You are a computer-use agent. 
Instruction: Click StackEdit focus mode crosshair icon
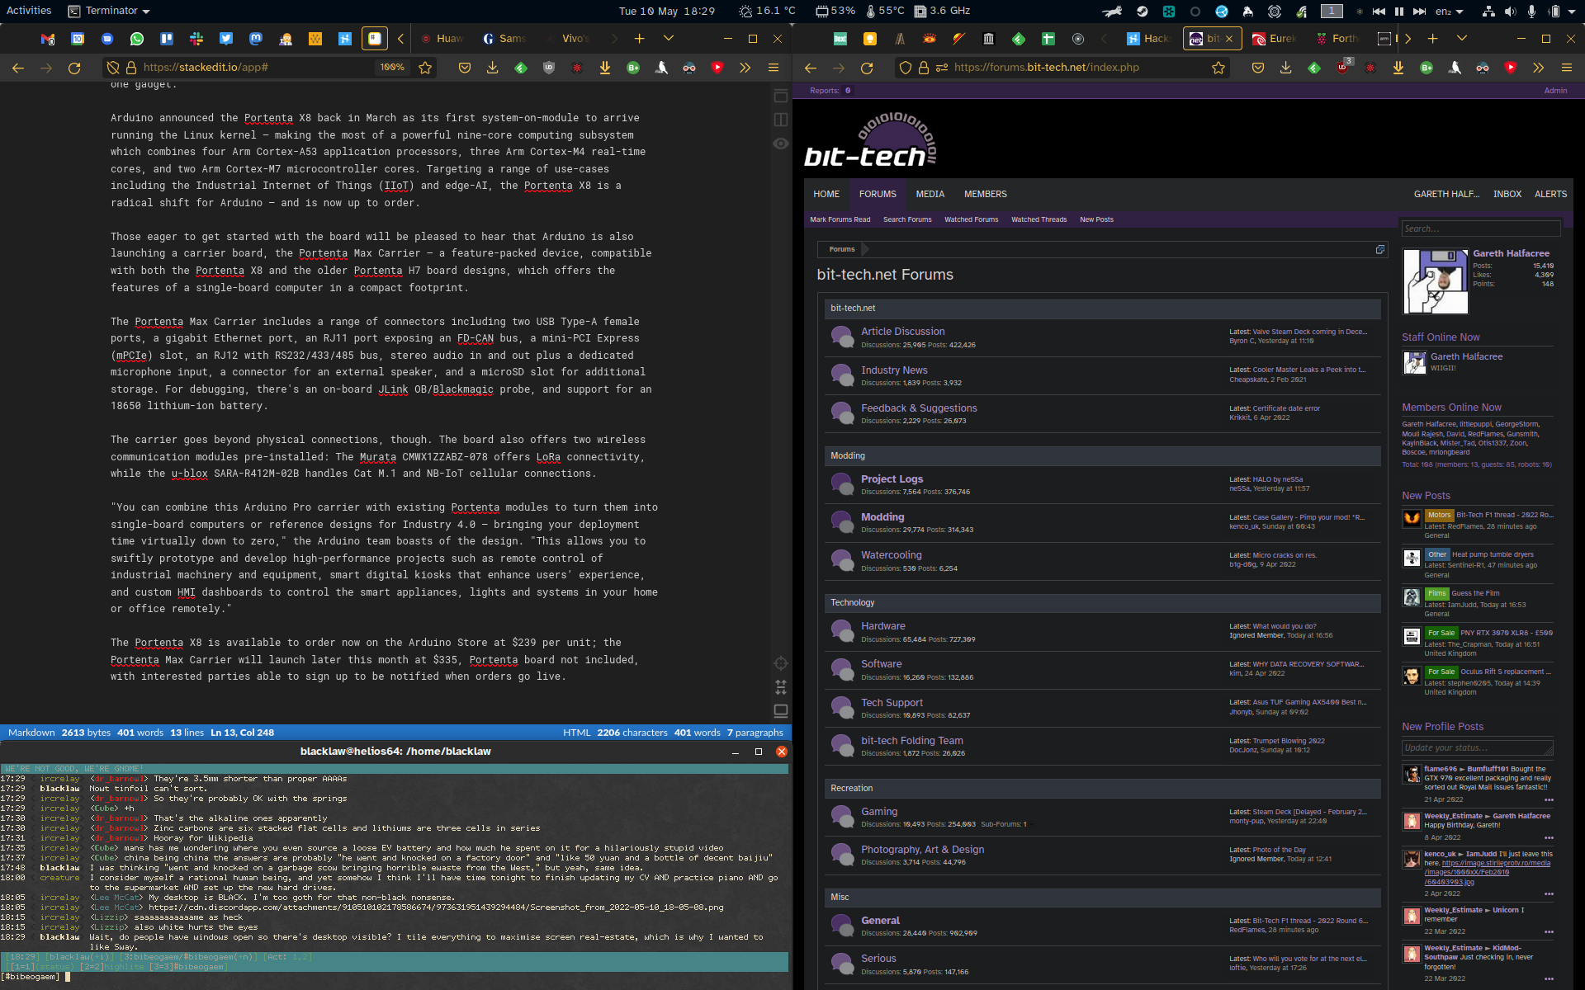[780, 663]
